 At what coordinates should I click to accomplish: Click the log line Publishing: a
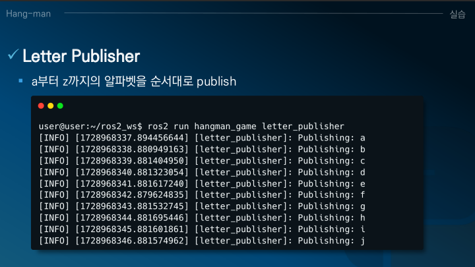pos(202,138)
